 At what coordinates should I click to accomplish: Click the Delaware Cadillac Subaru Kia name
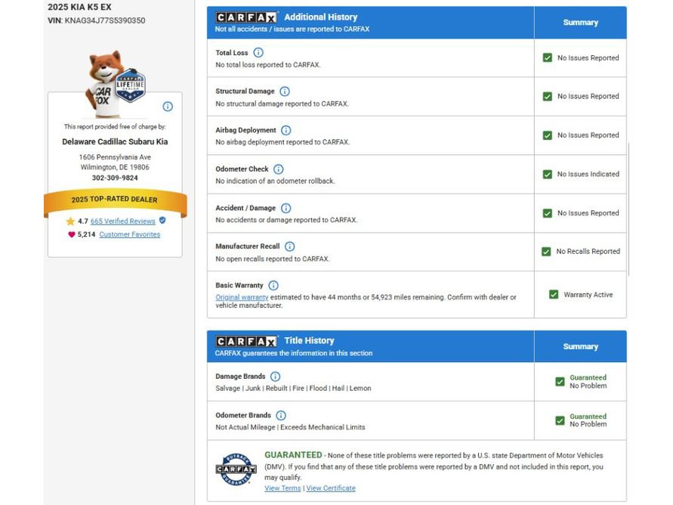115,141
